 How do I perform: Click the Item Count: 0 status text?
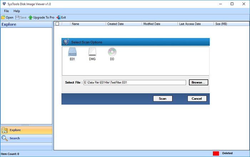pyautogui.click(x=10, y=154)
